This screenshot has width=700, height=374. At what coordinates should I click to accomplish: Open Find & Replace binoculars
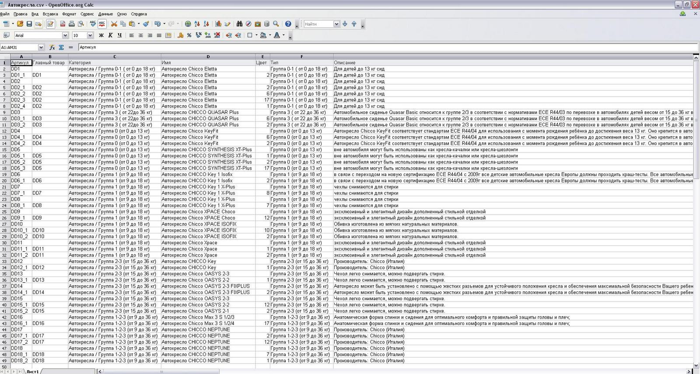click(239, 24)
